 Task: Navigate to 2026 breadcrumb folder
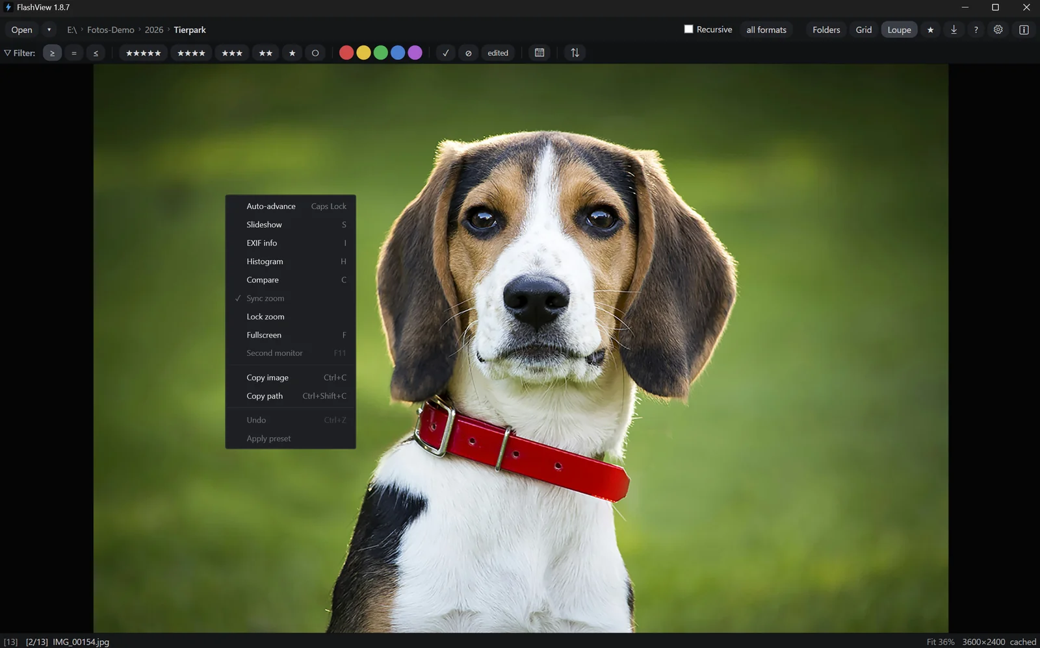click(154, 30)
